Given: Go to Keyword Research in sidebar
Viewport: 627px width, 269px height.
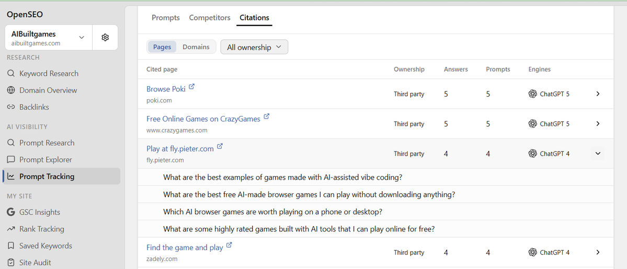Looking at the screenshot, I should coord(62,74).
